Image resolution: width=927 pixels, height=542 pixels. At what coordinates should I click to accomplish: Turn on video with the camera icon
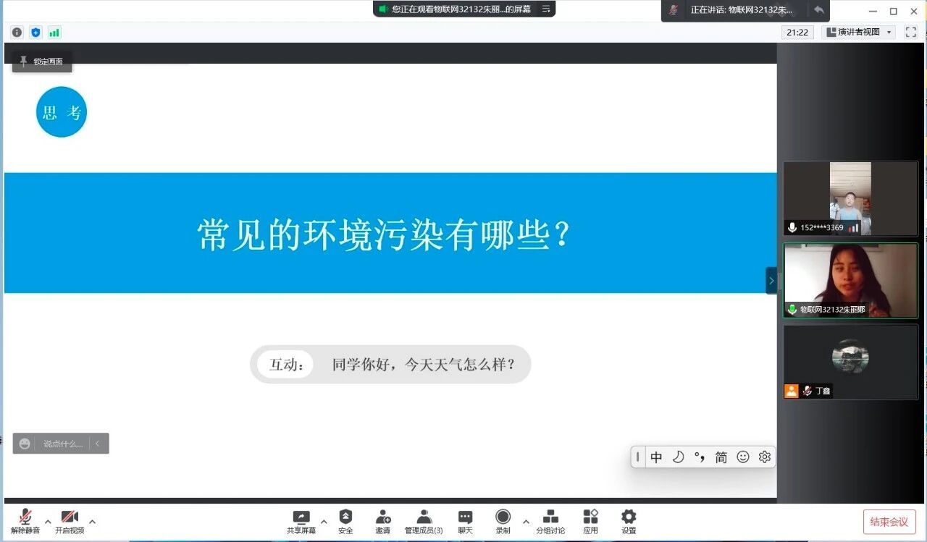click(70, 517)
